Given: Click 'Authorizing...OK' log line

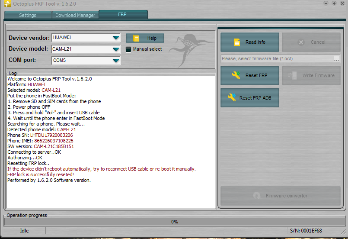Looking at the screenshot, I should (x=25, y=158).
